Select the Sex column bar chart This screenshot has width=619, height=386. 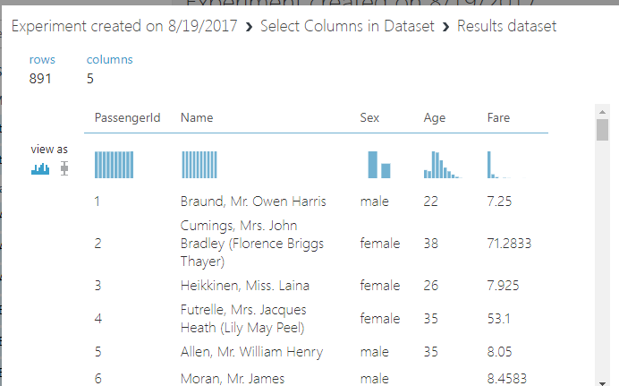(x=379, y=165)
